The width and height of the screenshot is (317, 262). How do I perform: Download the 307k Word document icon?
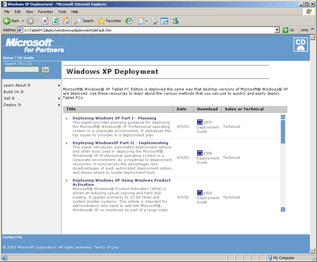point(200,122)
